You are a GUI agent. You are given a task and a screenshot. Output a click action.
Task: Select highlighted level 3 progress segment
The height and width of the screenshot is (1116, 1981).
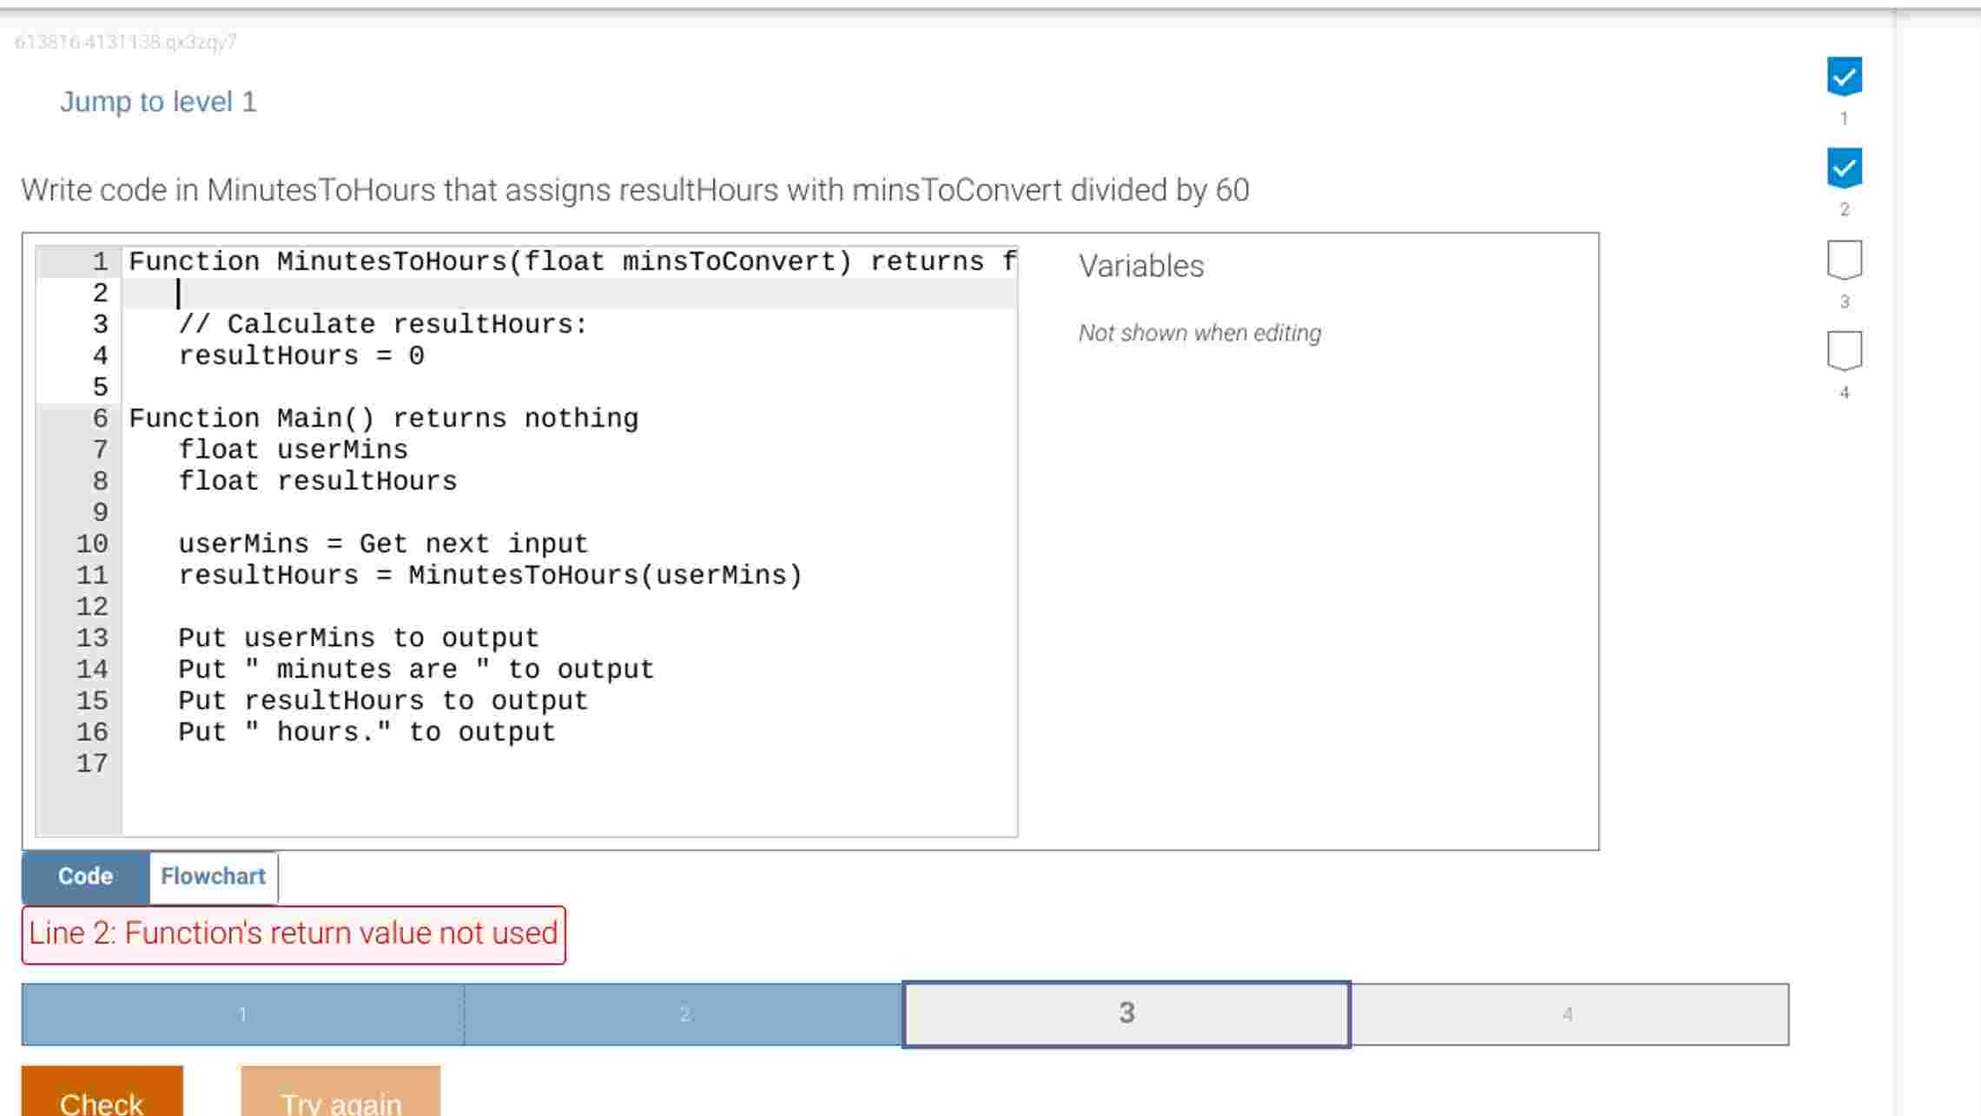tap(1126, 1014)
